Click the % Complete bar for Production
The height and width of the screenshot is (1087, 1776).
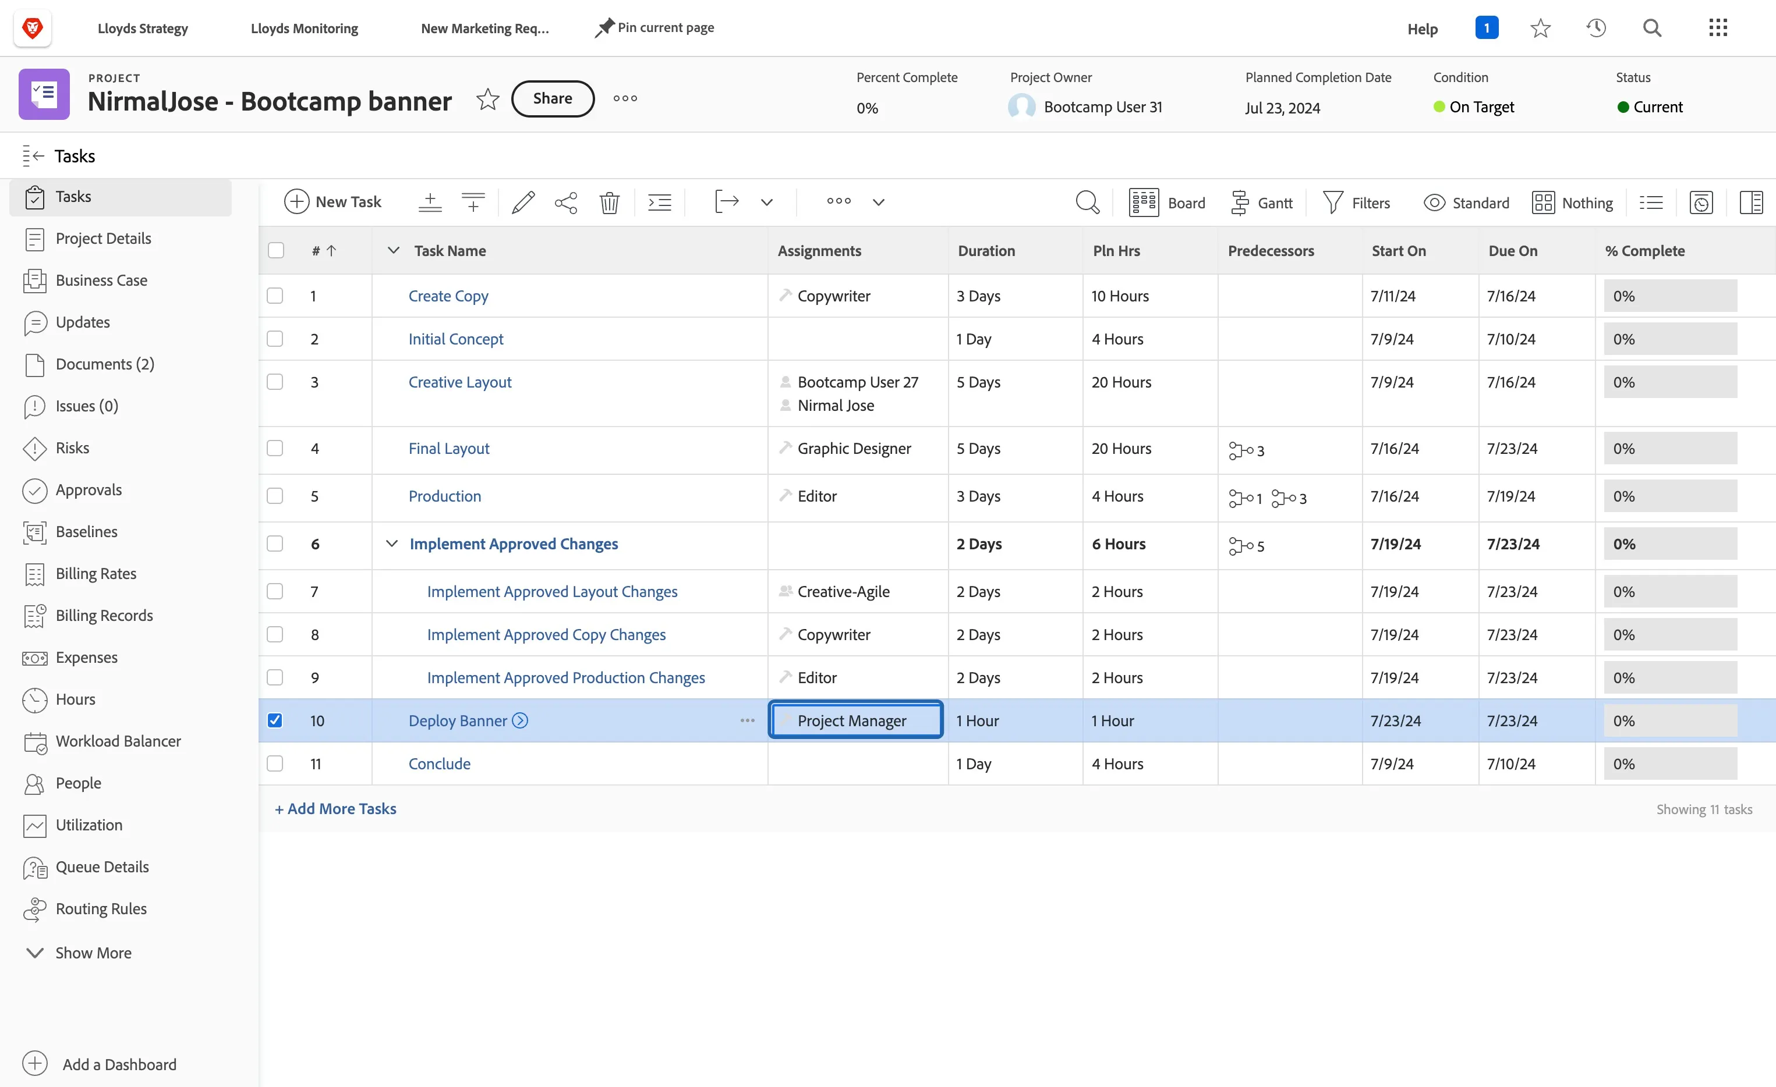point(1670,496)
